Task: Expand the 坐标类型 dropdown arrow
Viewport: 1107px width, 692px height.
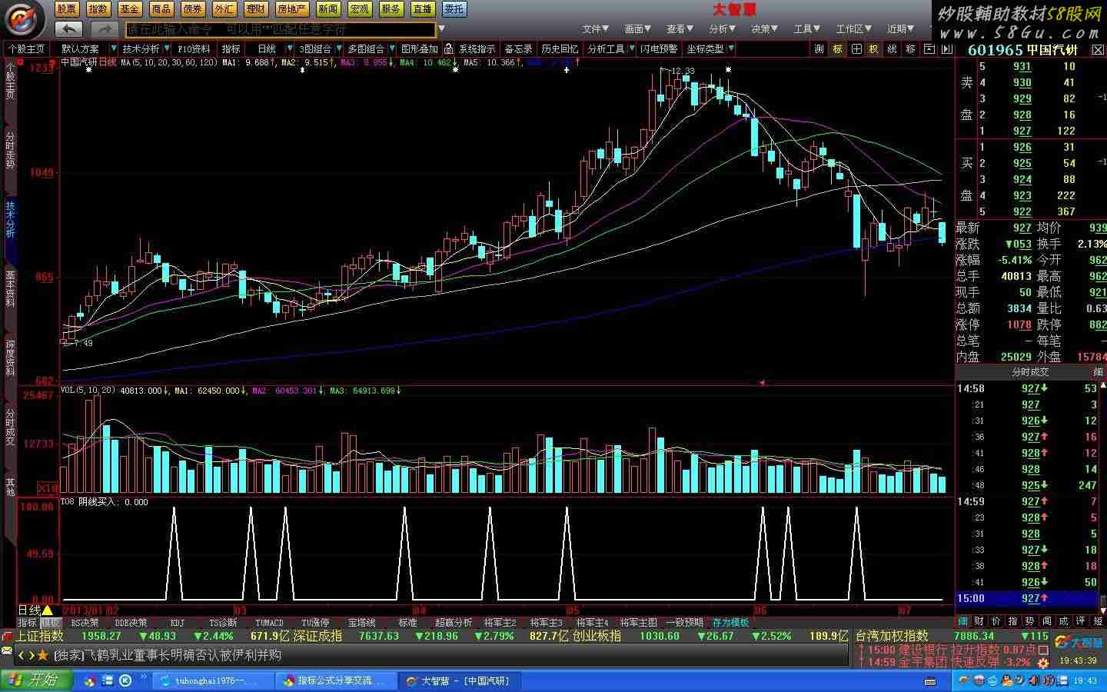Action: click(731, 48)
